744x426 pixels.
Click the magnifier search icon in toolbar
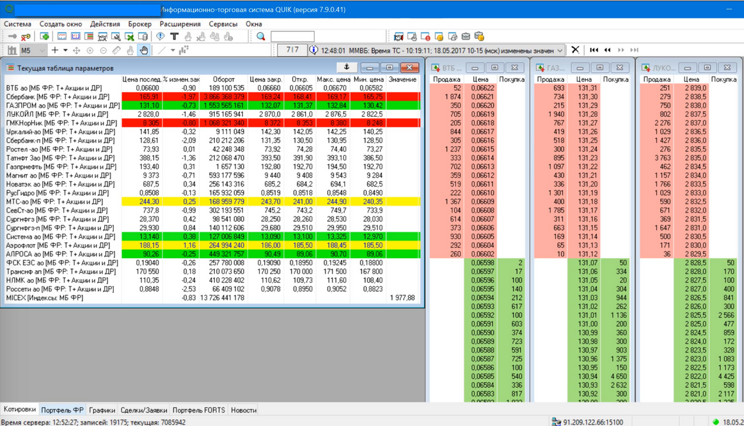point(260,36)
